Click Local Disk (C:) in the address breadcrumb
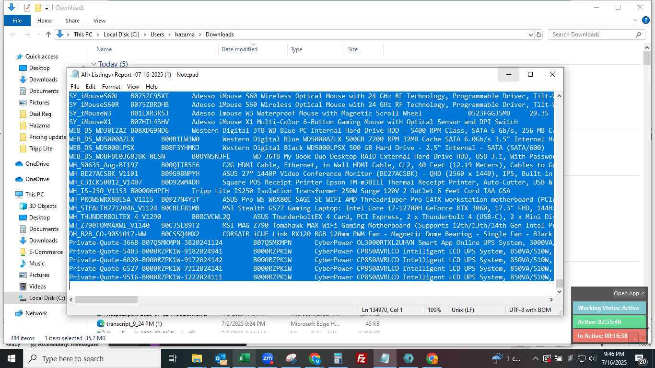This screenshot has height=368, width=655. [x=121, y=34]
